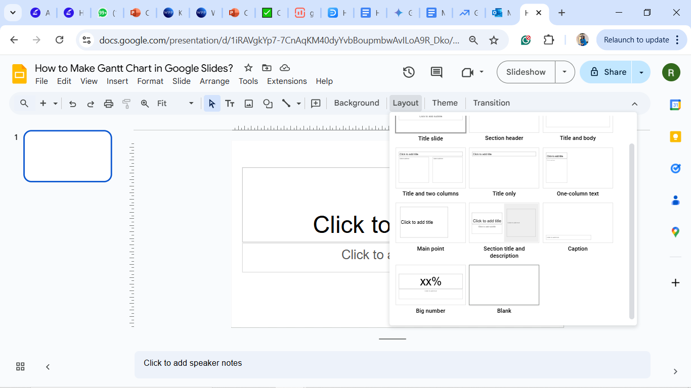Select slide 1 thumbnail in filmstrip

68,156
